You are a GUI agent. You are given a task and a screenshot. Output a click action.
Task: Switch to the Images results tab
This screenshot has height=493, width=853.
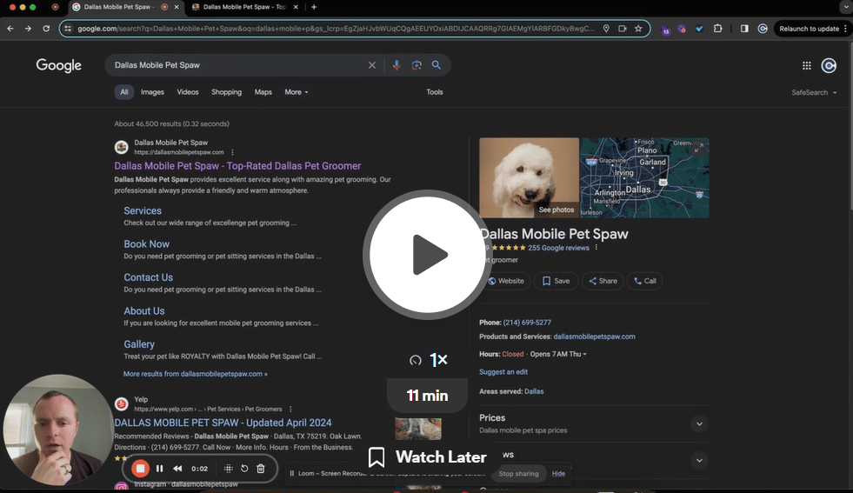click(x=152, y=92)
